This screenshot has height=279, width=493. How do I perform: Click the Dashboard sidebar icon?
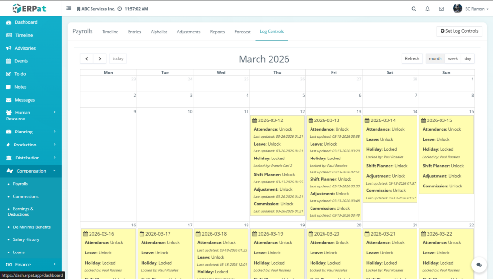[9, 22]
